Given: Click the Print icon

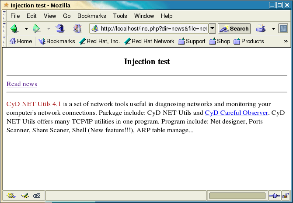Looking at the screenshot, I should 261,28.
